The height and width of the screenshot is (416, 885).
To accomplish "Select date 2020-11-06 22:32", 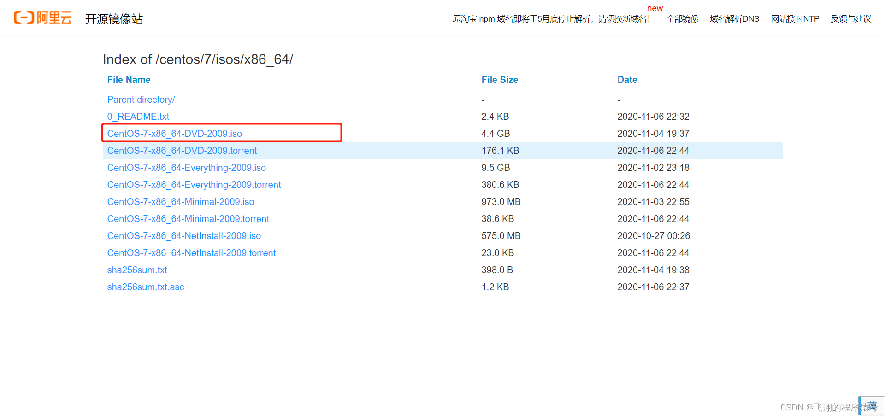I will point(653,117).
